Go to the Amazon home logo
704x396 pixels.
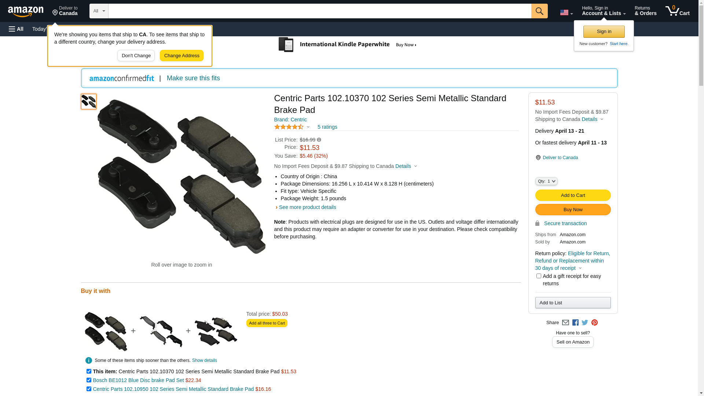tap(26, 11)
